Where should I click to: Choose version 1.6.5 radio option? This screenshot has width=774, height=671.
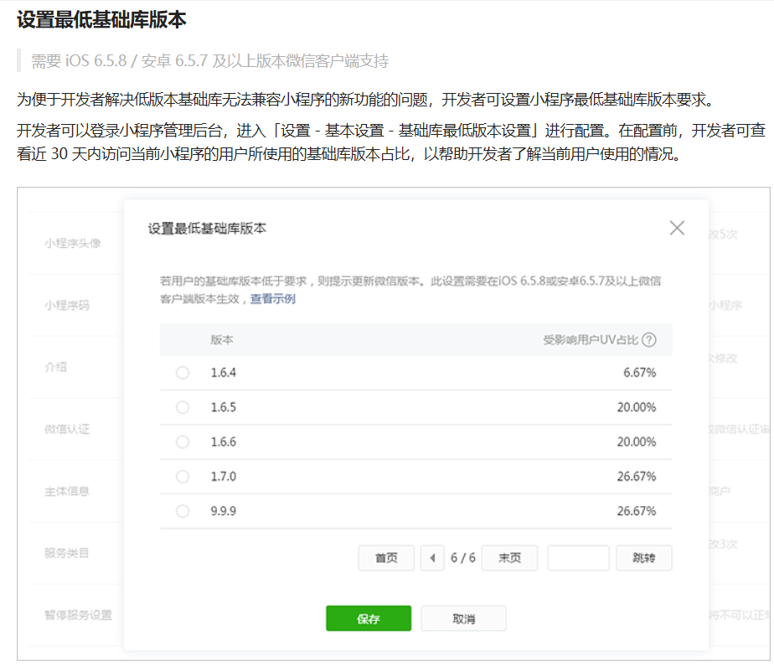click(x=183, y=407)
